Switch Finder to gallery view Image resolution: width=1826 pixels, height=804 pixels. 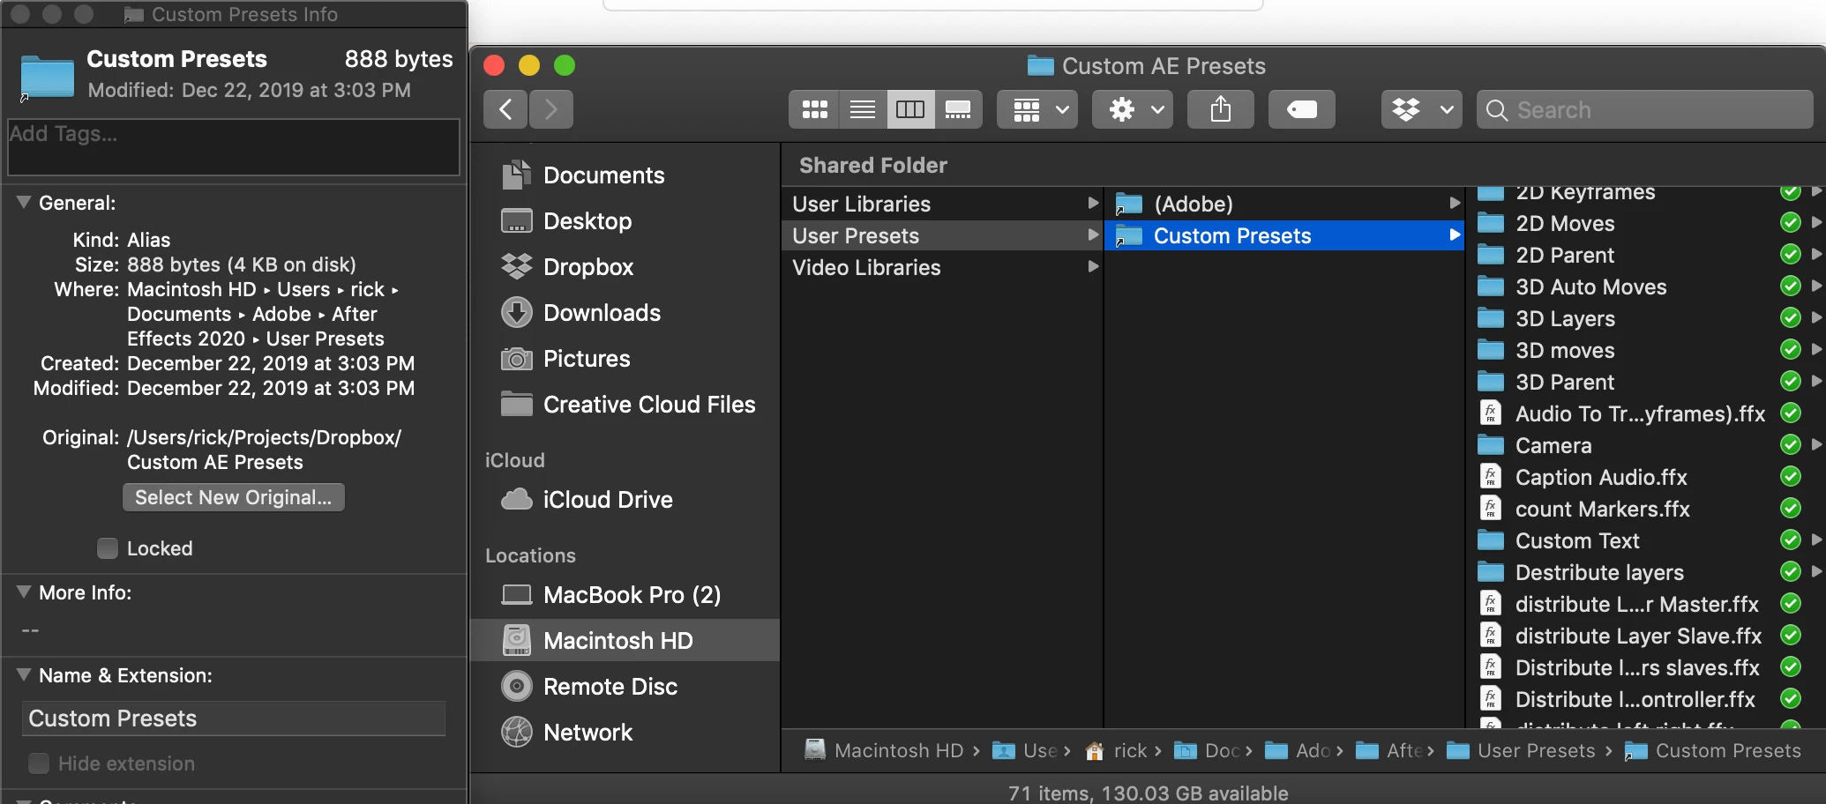point(958,109)
